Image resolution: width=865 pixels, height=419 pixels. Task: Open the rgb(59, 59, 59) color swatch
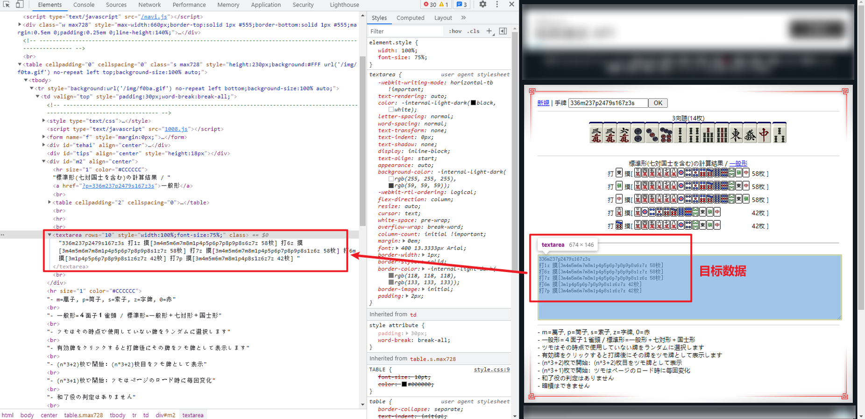click(391, 186)
